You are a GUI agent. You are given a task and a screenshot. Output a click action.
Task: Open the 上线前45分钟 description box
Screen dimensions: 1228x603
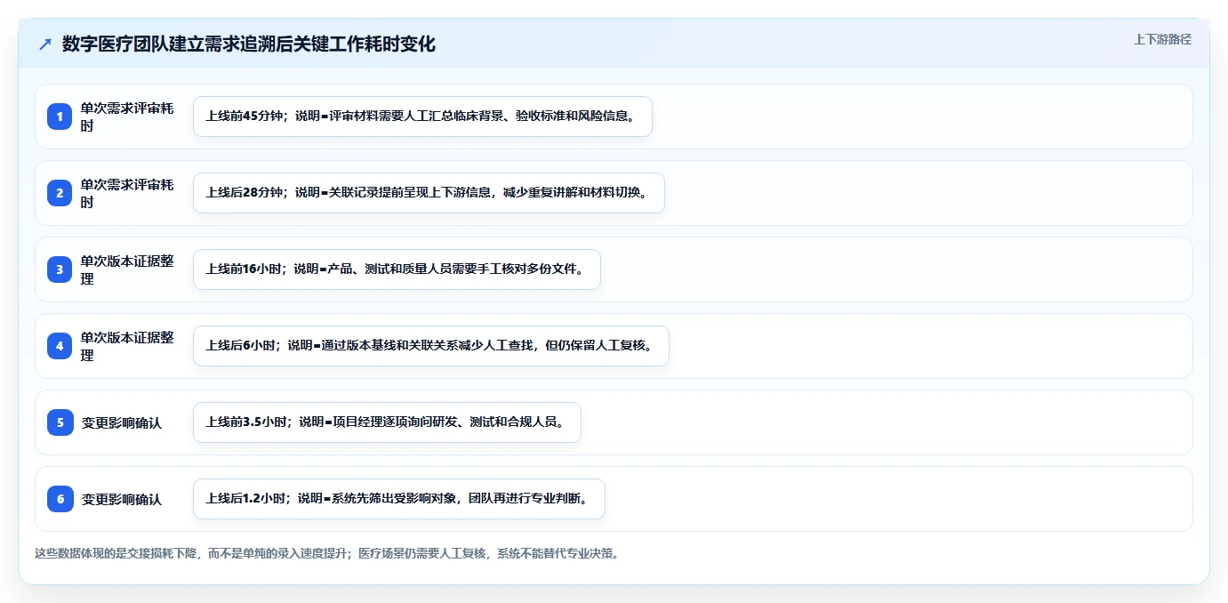click(422, 117)
